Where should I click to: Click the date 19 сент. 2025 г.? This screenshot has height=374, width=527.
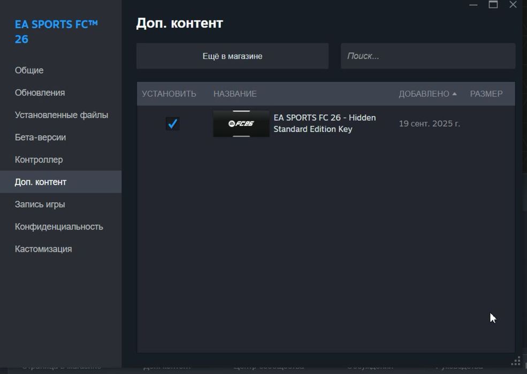click(429, 124)
